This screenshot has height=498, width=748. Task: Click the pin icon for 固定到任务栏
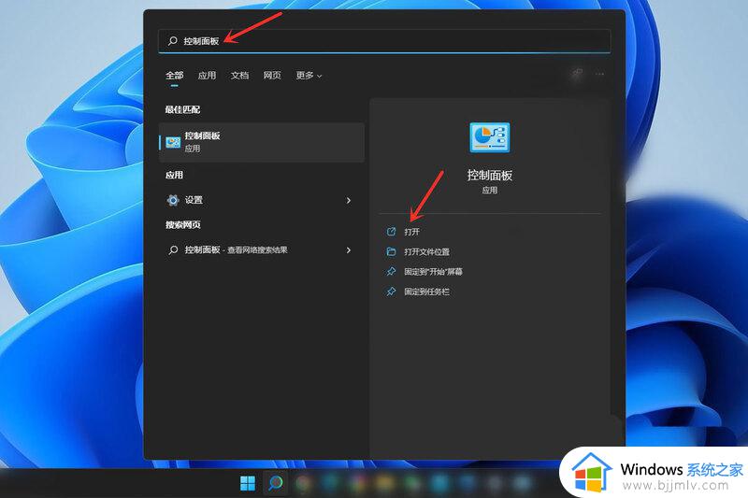pyautogui.click(x=391, y=292)
